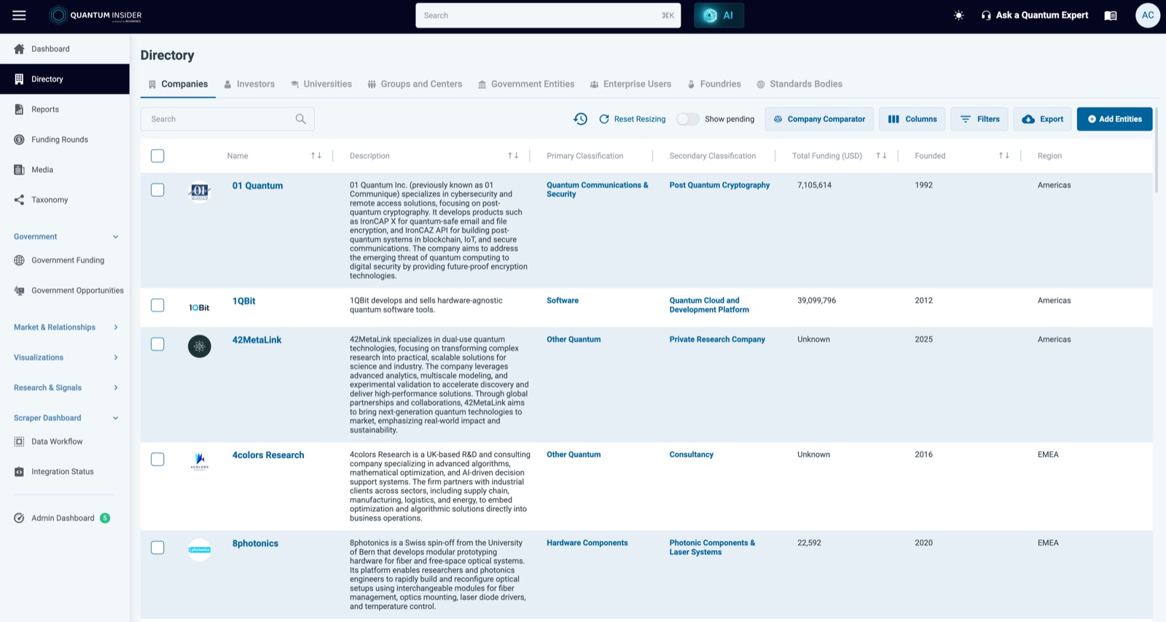Click the Quantum Insider logo
The image size is (1166, 622).
(x=95, y=15)
